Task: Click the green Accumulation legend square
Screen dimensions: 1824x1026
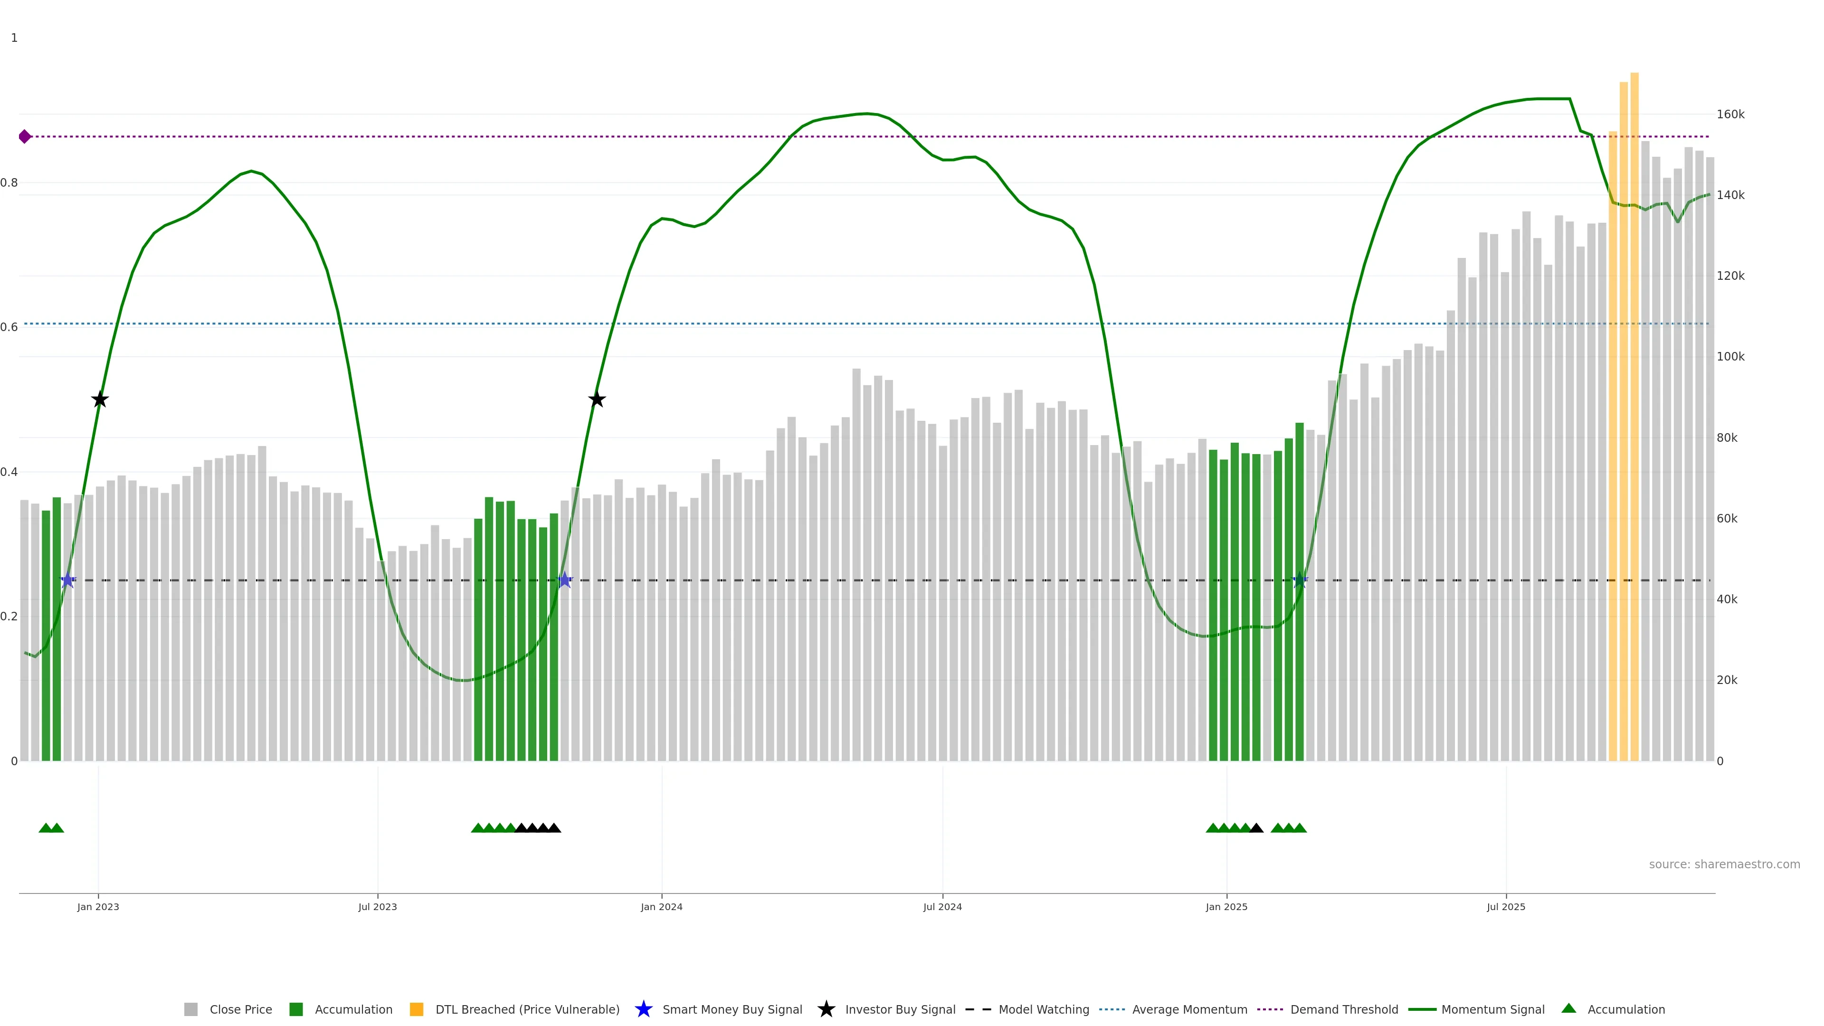Action: (296, 1009)
